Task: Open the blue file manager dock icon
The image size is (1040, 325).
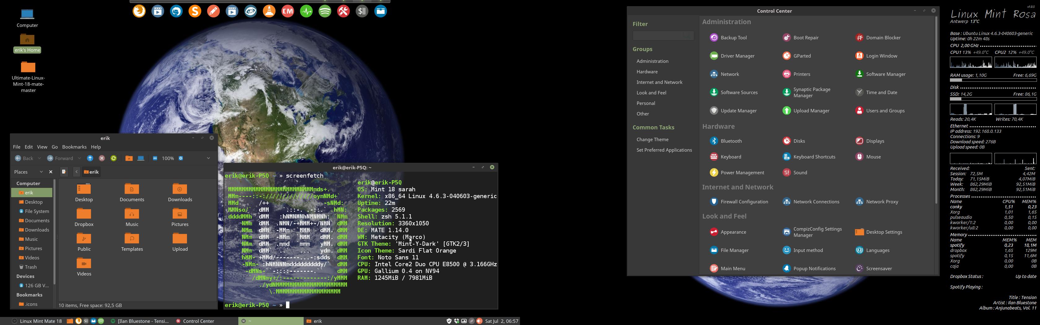Action: pyautogui.click(x=380, y=11)
